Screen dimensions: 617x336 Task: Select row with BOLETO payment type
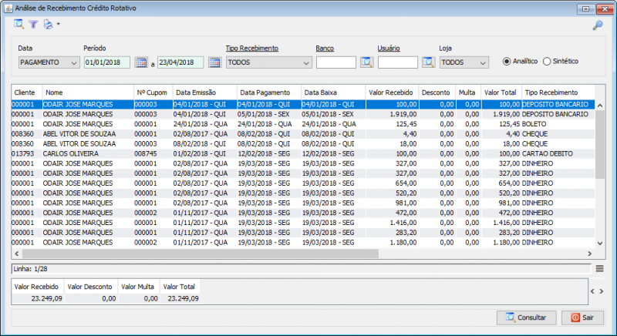[303, 124]
